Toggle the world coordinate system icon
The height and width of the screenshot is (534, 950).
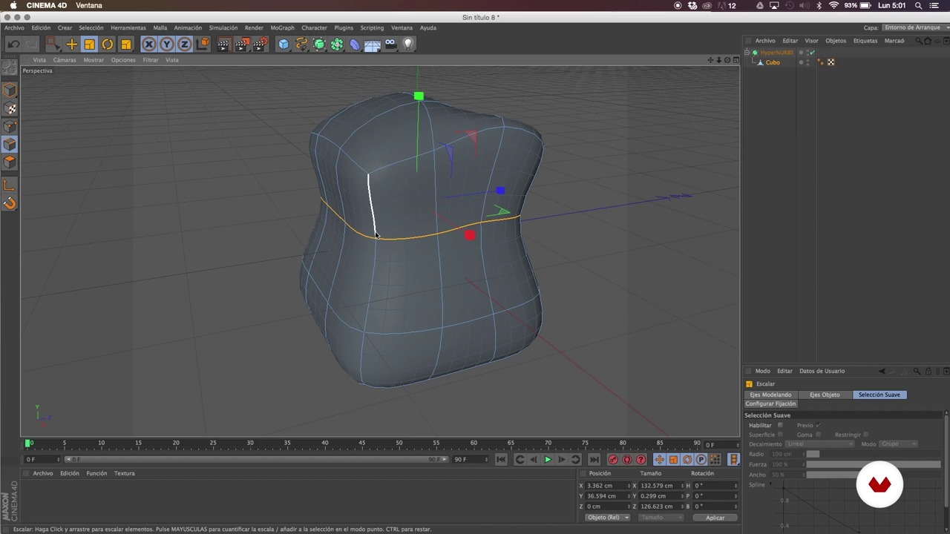(203, 44)
